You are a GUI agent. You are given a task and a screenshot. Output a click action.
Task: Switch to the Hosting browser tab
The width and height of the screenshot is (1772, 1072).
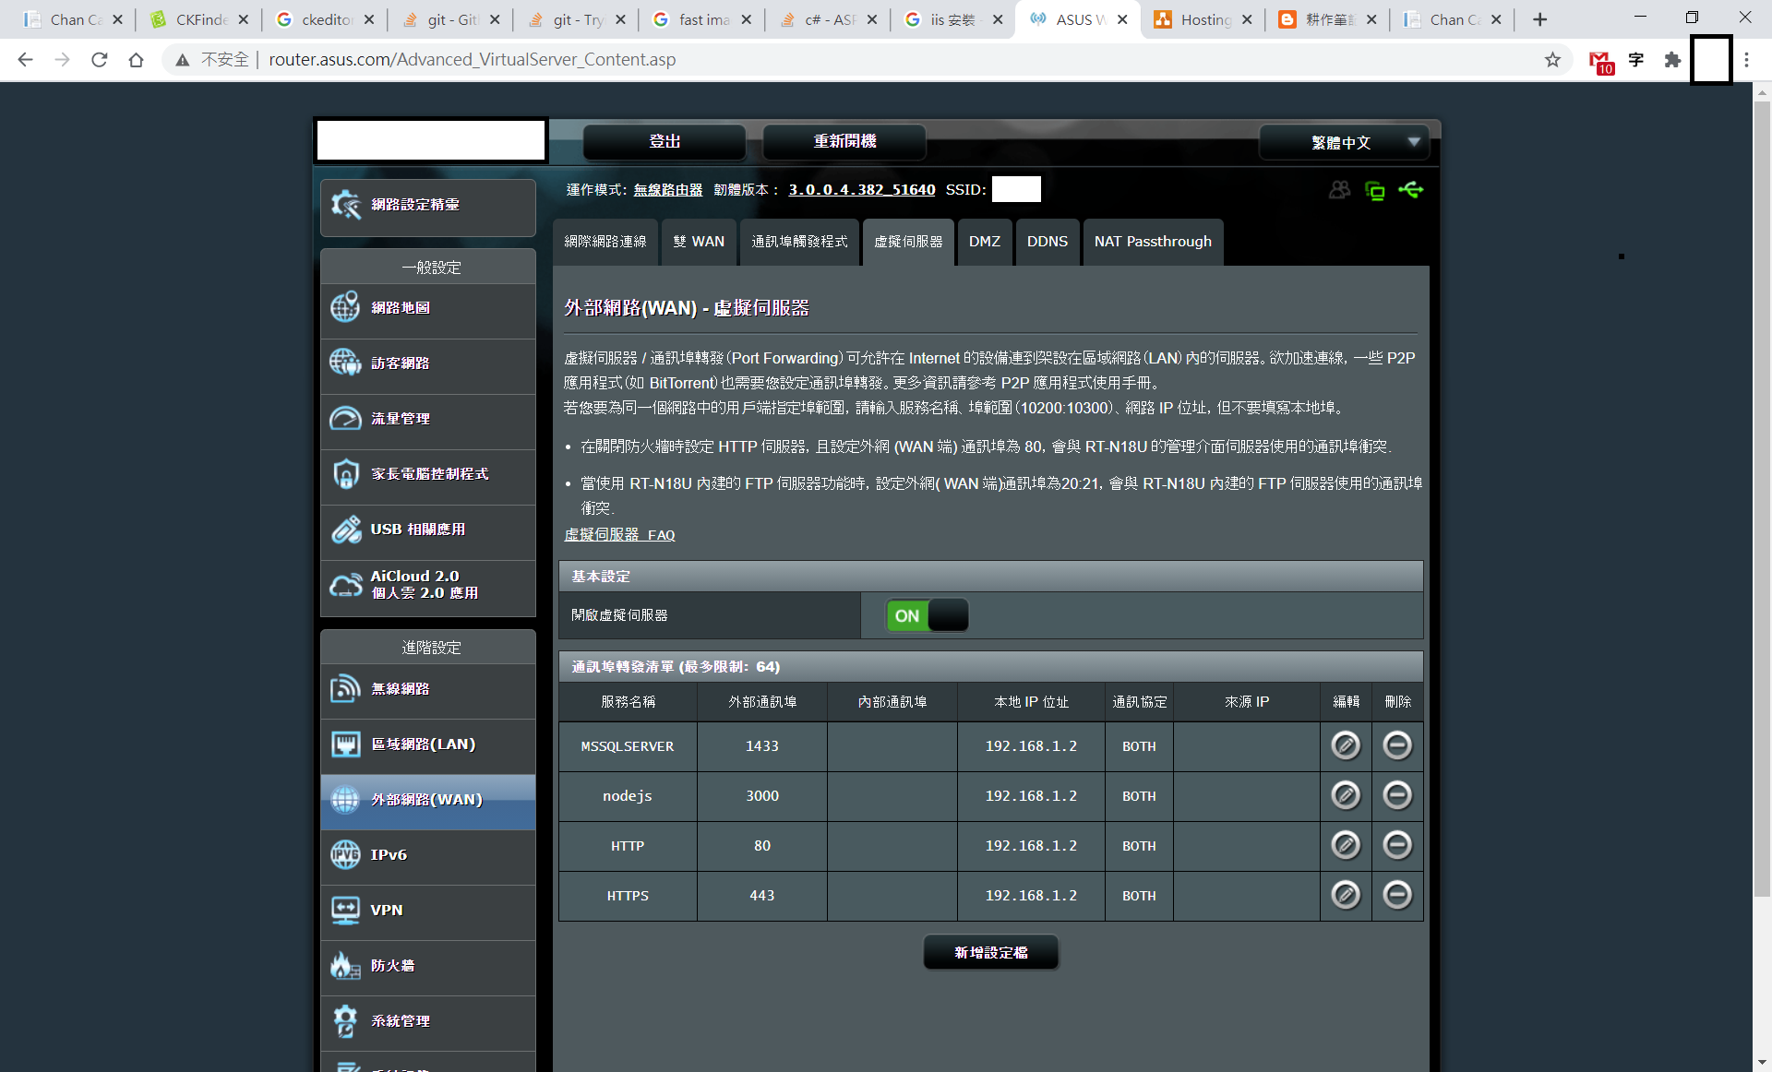click(x=1204, y=19)
